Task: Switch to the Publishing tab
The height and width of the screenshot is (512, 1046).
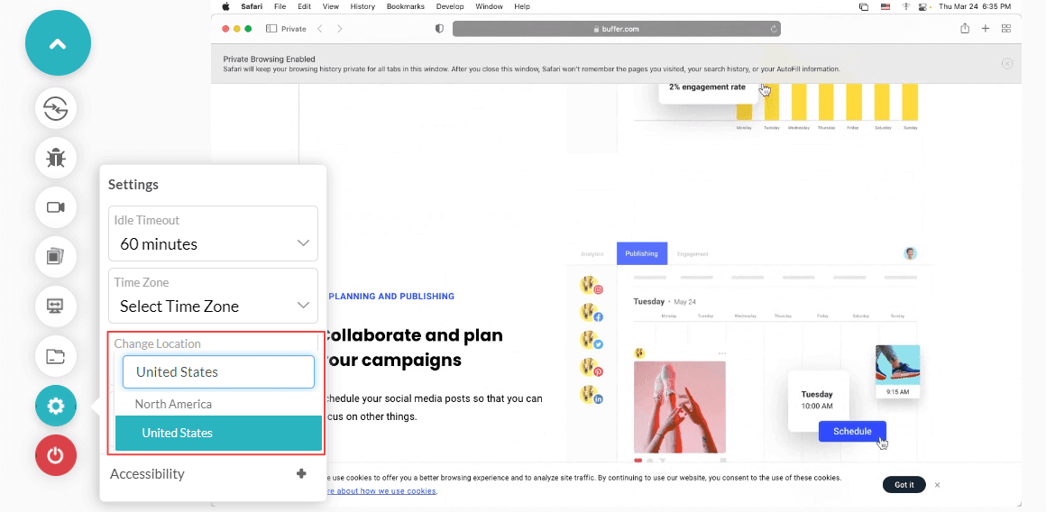Action: coord(641,254)
